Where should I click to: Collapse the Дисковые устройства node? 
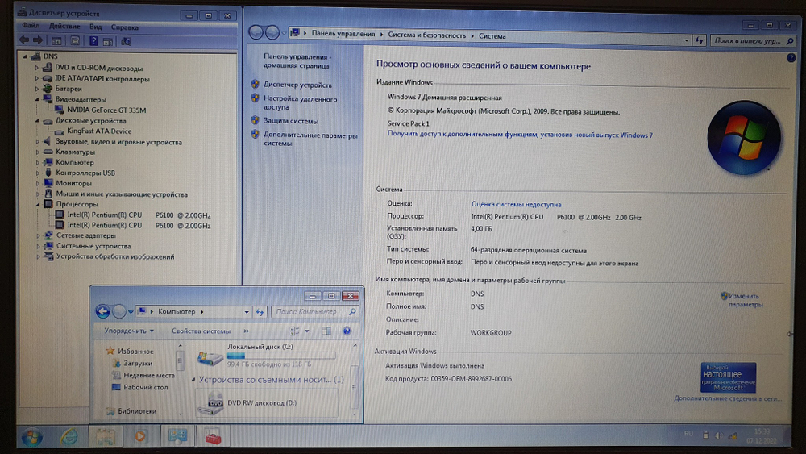coord(37,121)
